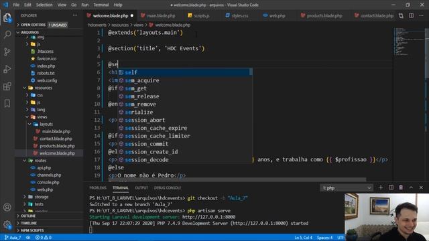The image size is (429, 241).
Task: Show the Output panel tab
Action: point(141,188)
